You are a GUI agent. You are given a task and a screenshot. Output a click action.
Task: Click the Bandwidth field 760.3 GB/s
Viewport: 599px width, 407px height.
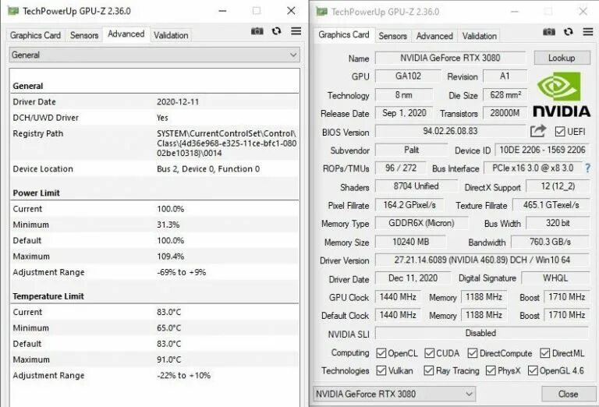pyautogui.click(x=550, y=242)
